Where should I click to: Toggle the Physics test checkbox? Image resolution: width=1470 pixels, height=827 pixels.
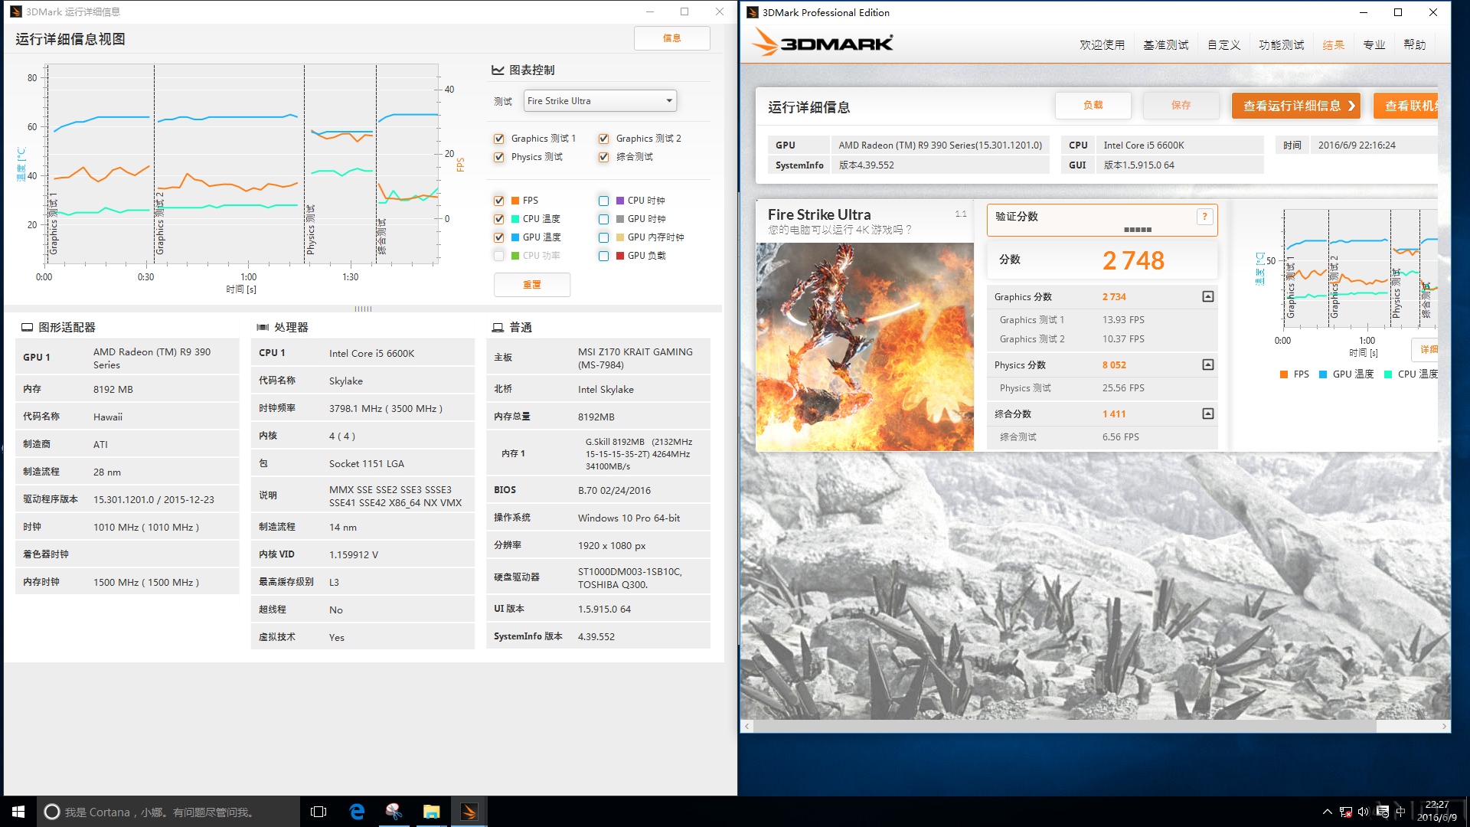[x=499, y=157]
